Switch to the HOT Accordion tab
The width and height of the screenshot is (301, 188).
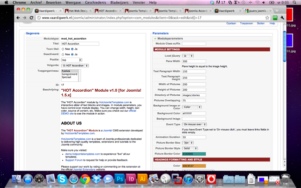(108, 11)
